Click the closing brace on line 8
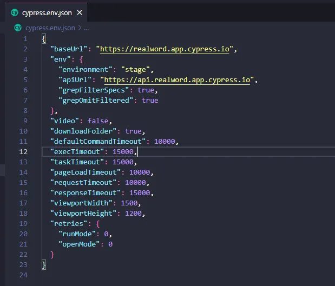 pyautogui.click(x=52, y=110)
